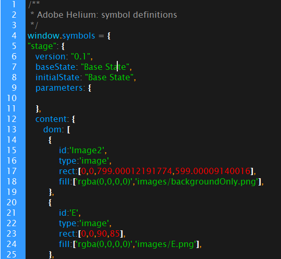Screen dimensions: 281x259
Task: Click 'image' type value on line 22
Action: click(94, 224)
